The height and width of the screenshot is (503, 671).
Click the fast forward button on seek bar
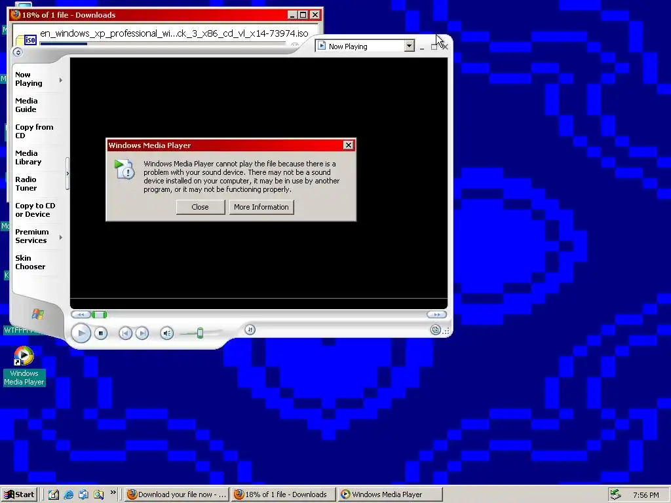coord(436,314)
